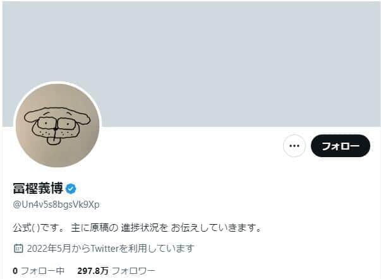Click the black フォロー button
The image size is (381, 279).
click(341, 146)
